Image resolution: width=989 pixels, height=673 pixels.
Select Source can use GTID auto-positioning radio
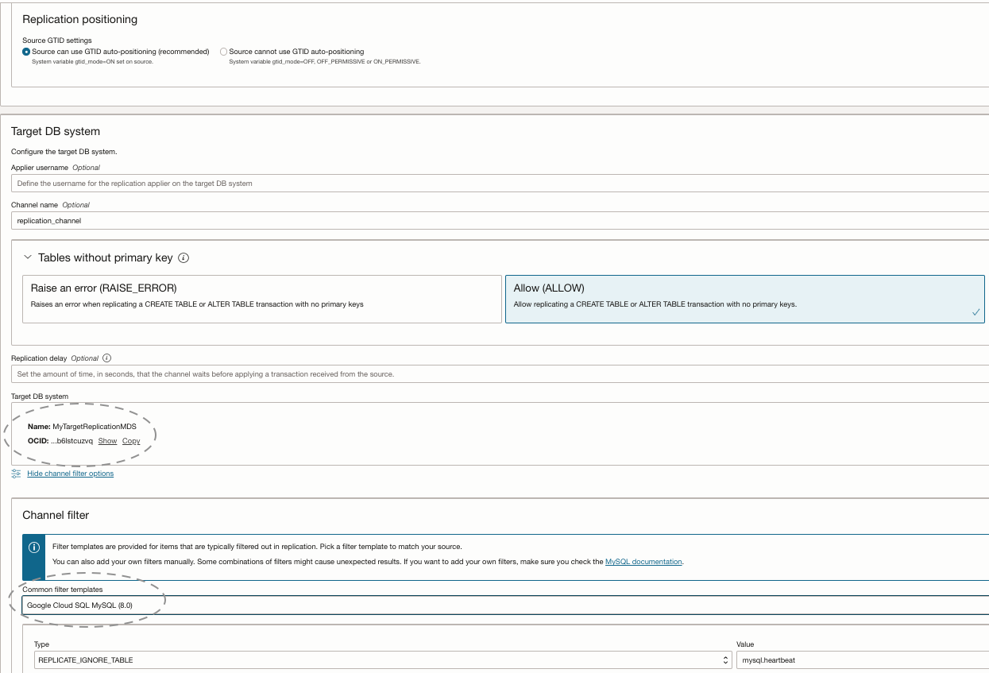[x=26, y=52]
